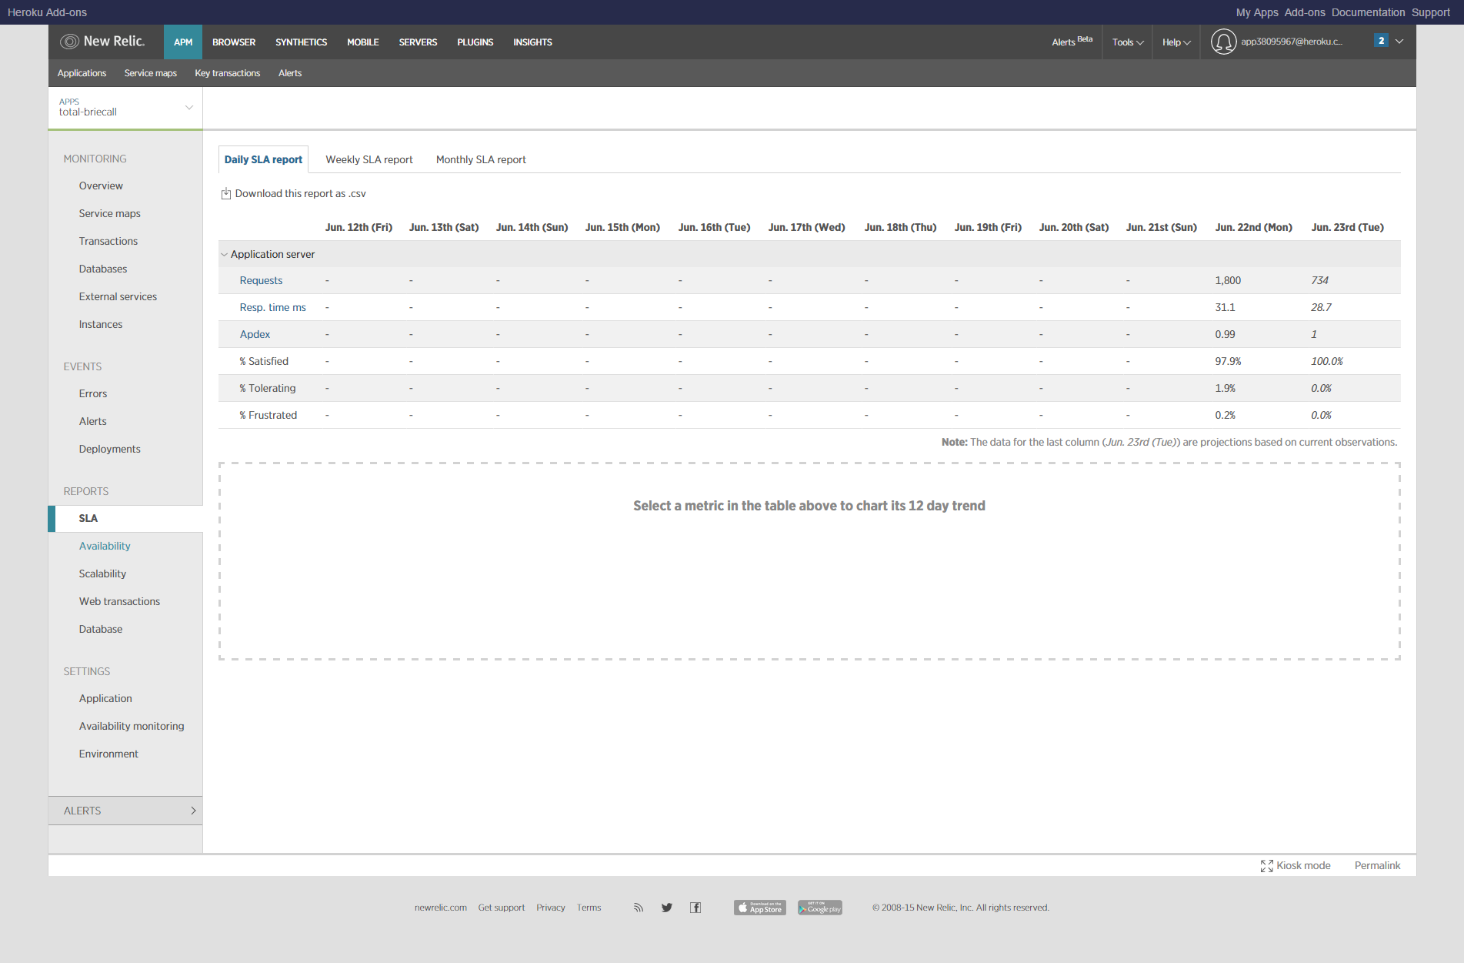Select the APM top navigation tab
Image resolution: width=1464 pixels, height=963 pixels.
[x=183, y=42]
